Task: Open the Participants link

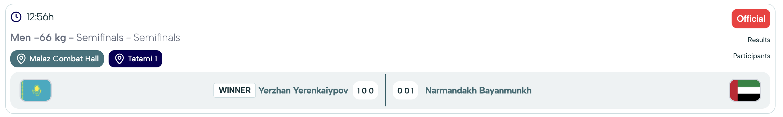Action: tap(751, 56)
